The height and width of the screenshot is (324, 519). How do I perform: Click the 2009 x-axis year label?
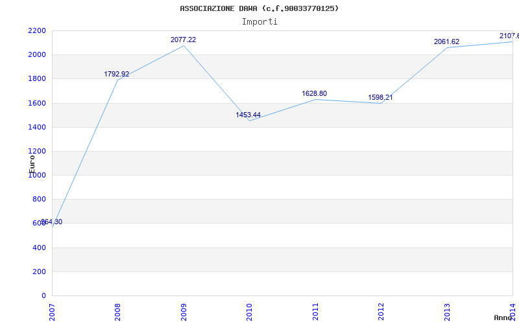[184, 312]
